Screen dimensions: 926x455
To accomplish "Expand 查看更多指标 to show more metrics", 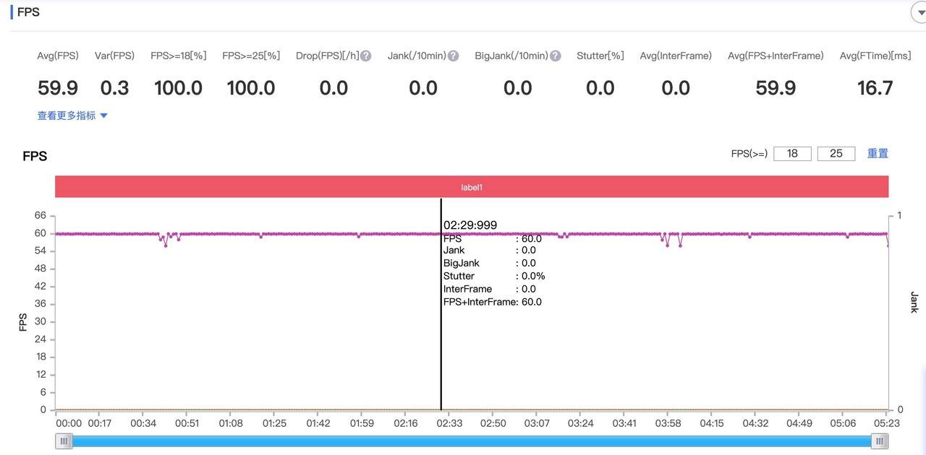I will (66, 115).
